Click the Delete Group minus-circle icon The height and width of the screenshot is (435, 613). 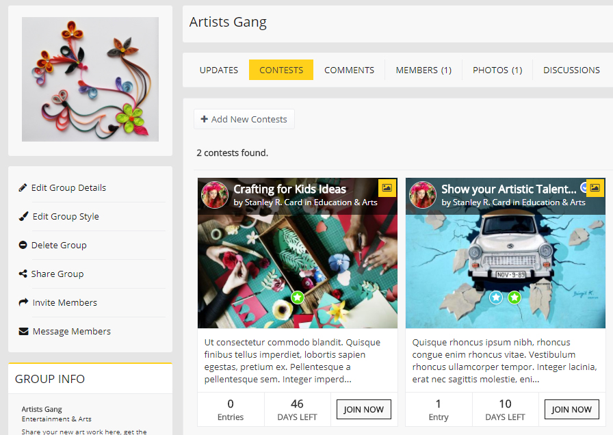tap(23, 246)
